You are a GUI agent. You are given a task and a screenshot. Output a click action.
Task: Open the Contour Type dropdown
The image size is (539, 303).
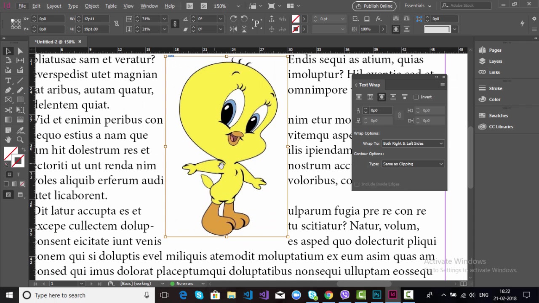click(x=413, y=164)
